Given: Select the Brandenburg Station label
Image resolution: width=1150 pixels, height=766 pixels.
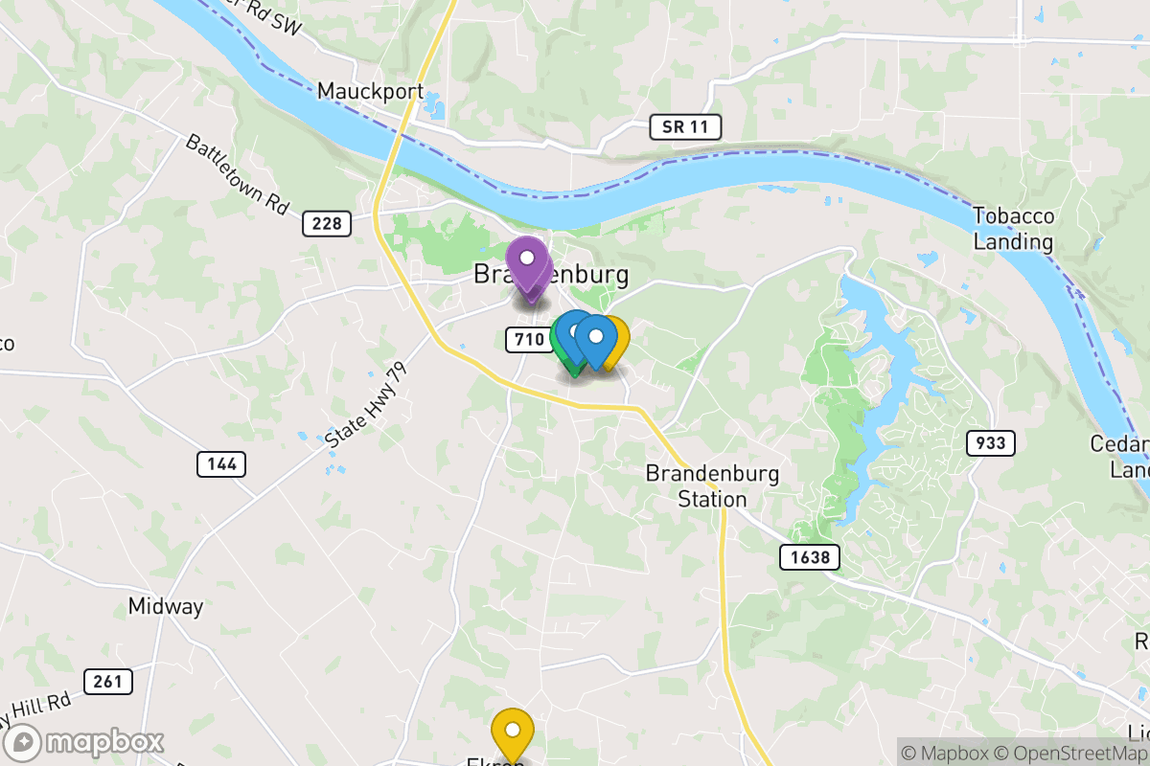Looking at the screenshot, I should click(712, 486).
